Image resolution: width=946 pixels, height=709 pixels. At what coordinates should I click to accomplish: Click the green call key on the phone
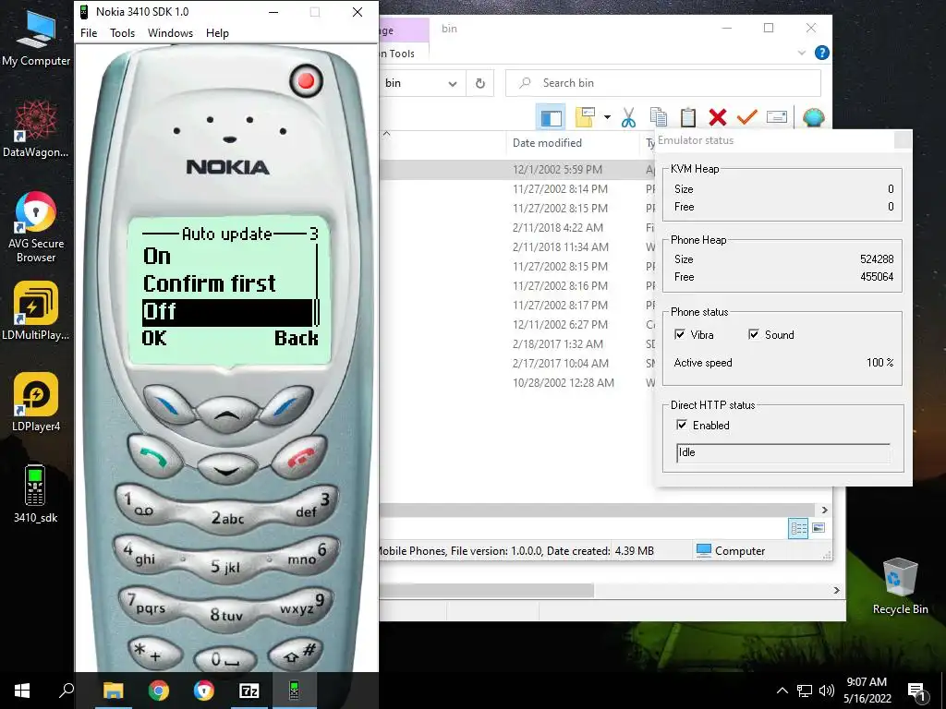[x=154, y=457]
